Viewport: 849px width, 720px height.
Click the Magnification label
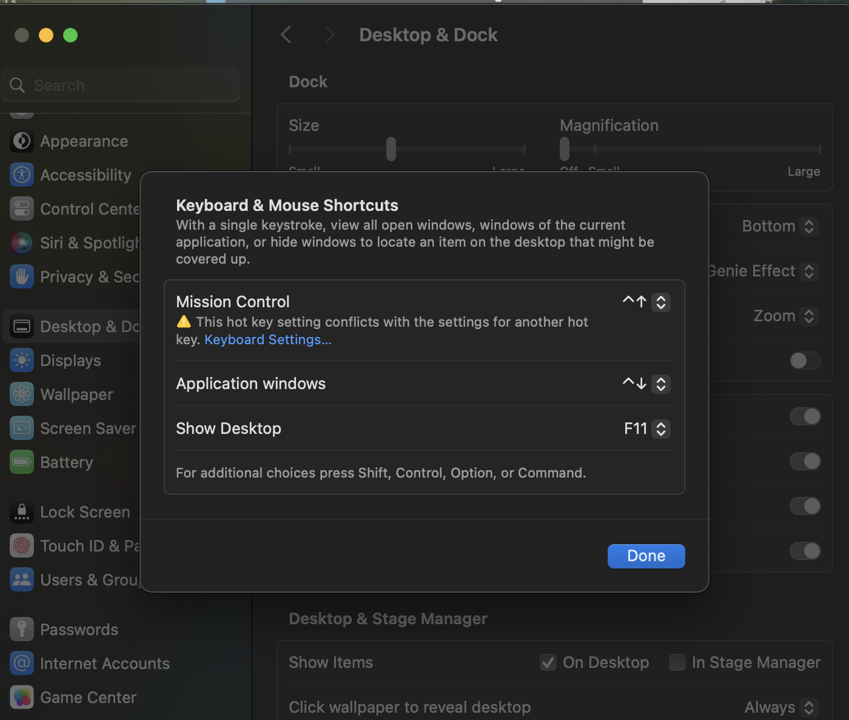(x=609, y=125)
